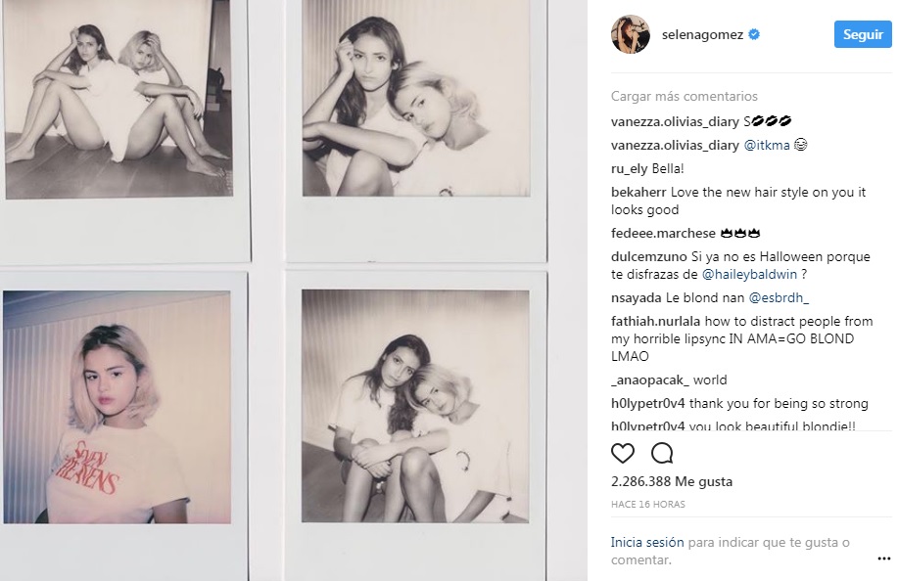The height and width of the screenshot is (581, 898).
Task: Open fathiah.nurlala commenter profile
Action: point(656,322)
